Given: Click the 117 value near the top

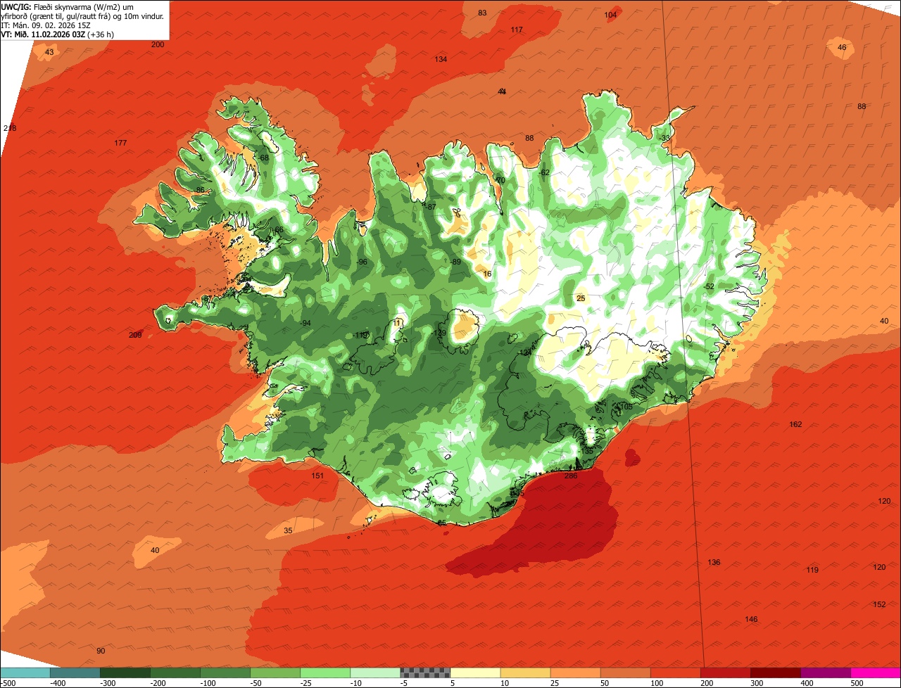Looking at the screenshot, I should click(x=517, y=30).
